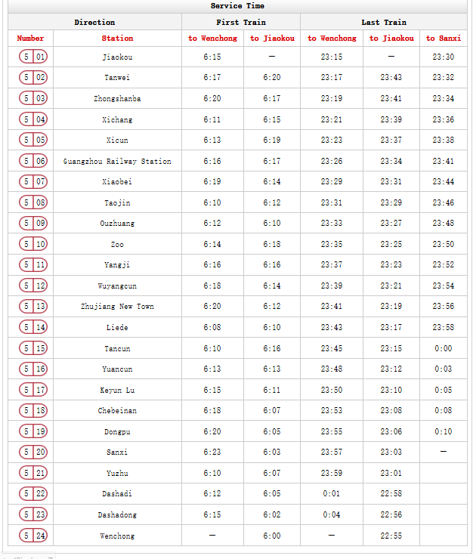Click the 5|10 station number badge
Viewport: 473px width, 559px height.
[x=33, y=244]
